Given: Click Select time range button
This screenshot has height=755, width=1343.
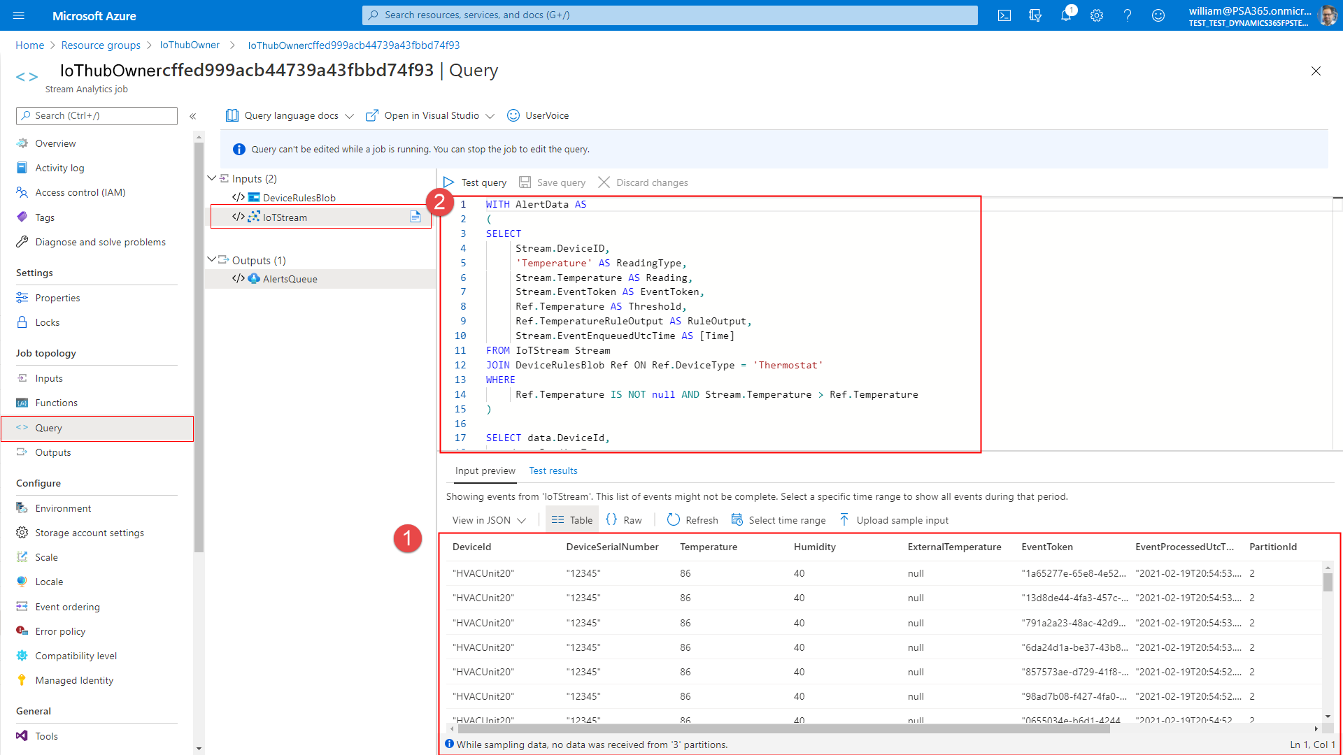Looking at the screenshot, I should (787, 520).
